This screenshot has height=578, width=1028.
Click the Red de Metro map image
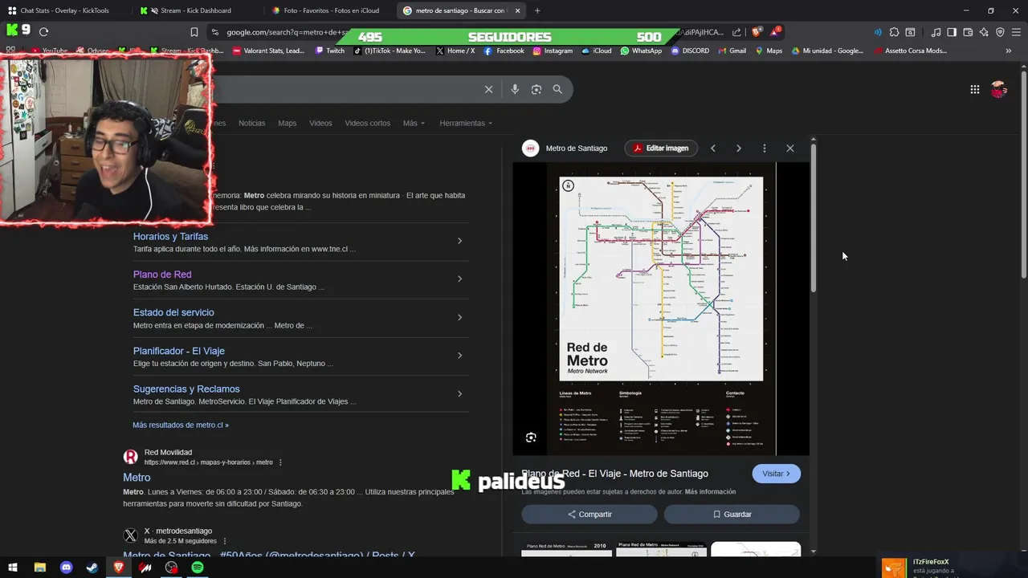pyautogui.click(x=661, y=309)
